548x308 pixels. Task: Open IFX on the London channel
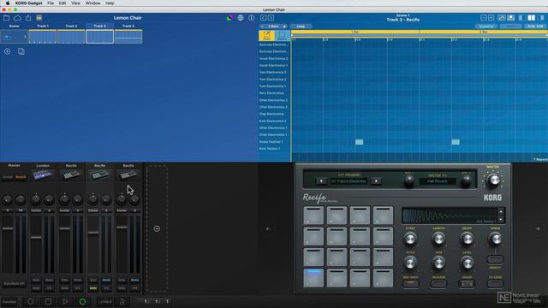coord(50,288)
